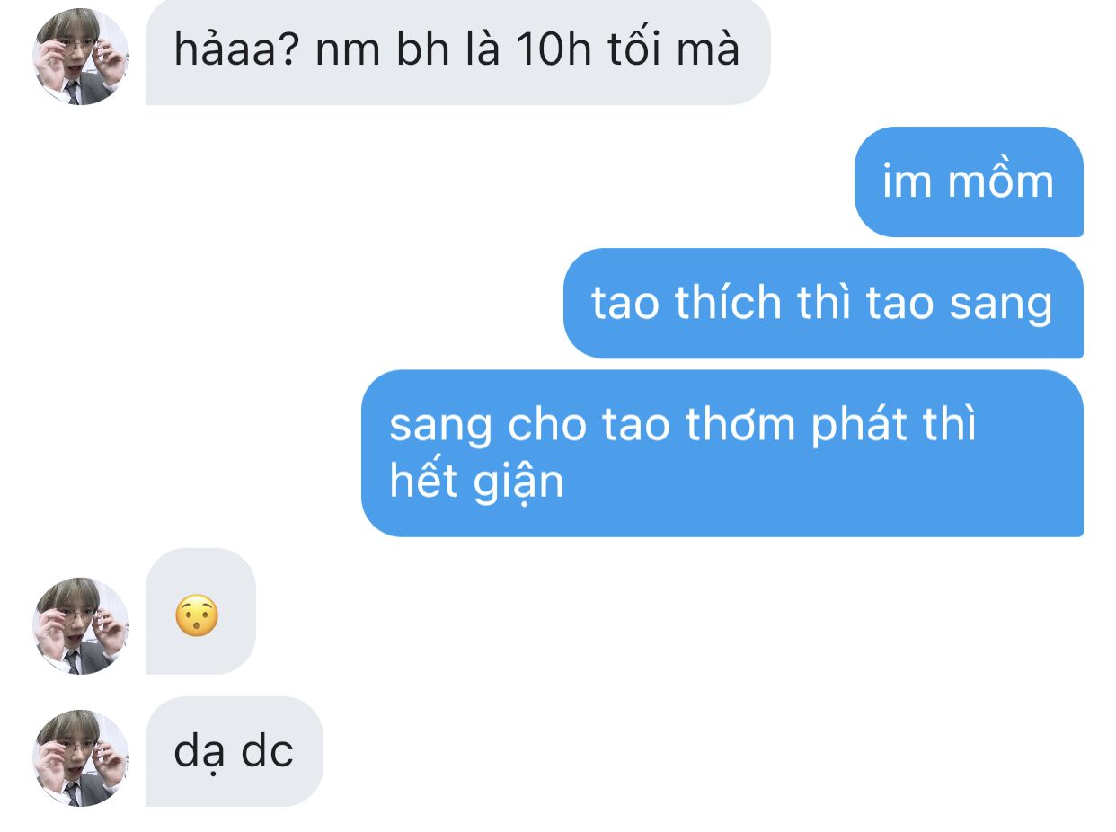
Task: Tap the avatar next to the emoji message
Action: tap(81, 625)
